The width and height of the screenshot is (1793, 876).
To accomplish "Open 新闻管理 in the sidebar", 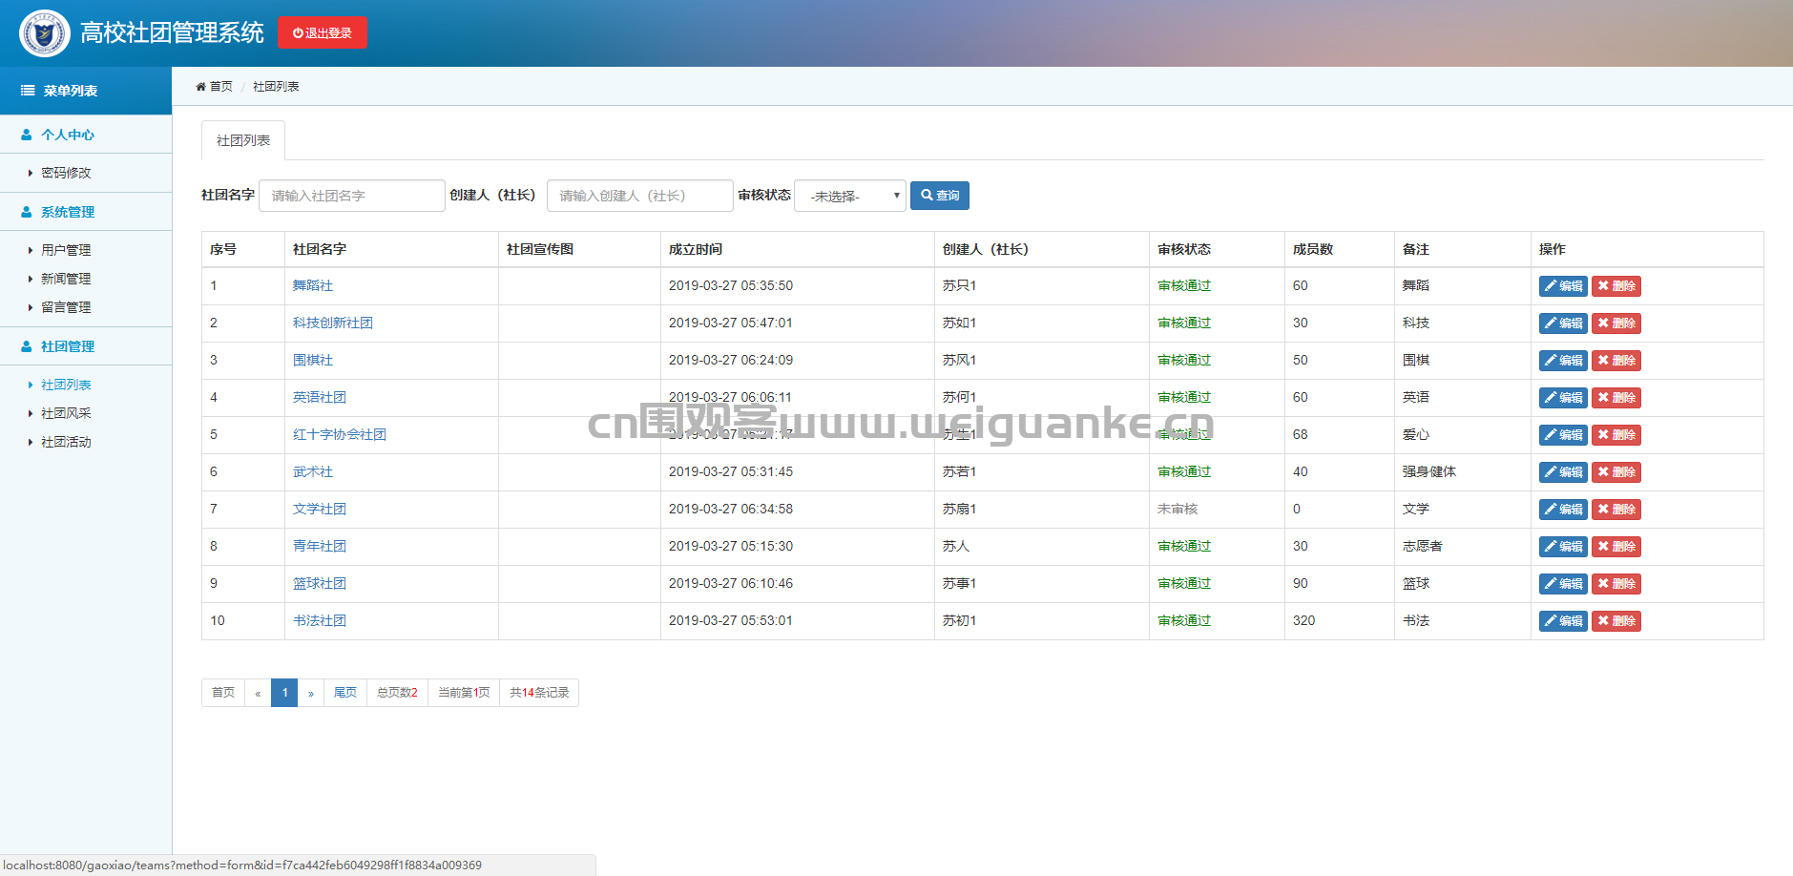I will [66, 279].
